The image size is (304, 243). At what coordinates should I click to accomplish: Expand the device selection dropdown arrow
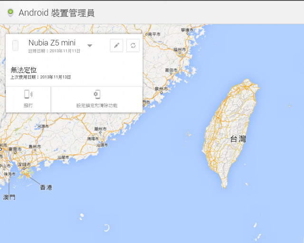pos(90,46)
